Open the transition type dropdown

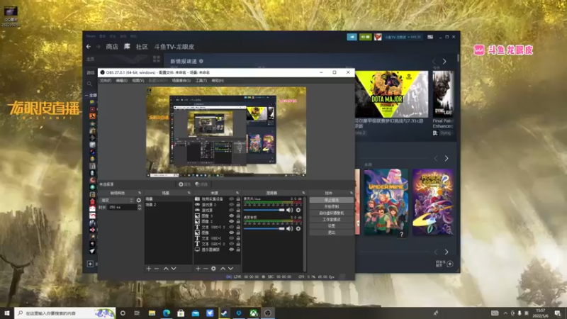[117, 200]
